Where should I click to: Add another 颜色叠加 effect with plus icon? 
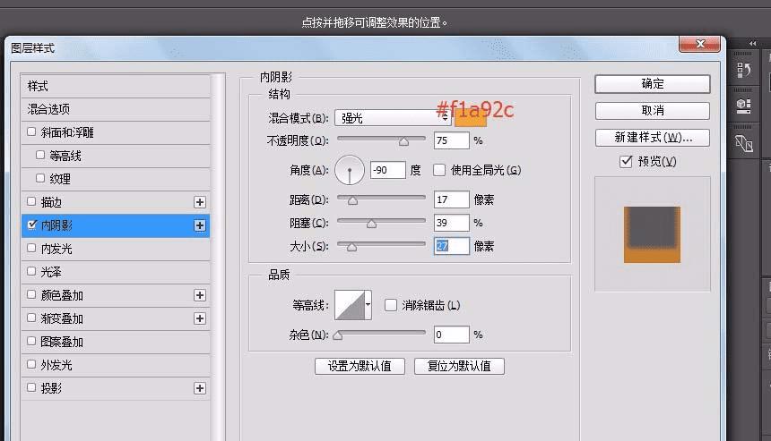click(x=200, y=295)
